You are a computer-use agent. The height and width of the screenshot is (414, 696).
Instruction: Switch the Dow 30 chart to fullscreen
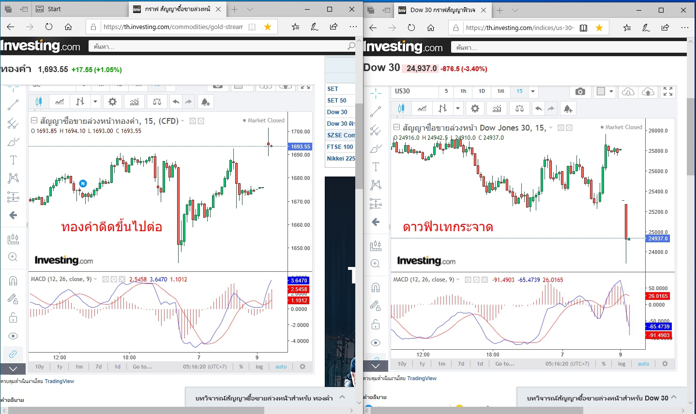[668, 91]
